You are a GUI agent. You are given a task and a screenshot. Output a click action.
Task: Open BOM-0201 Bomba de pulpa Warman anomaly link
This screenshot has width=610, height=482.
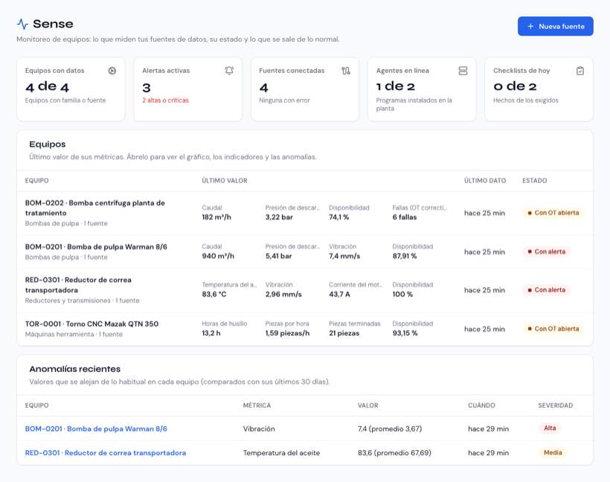[96, 428]
